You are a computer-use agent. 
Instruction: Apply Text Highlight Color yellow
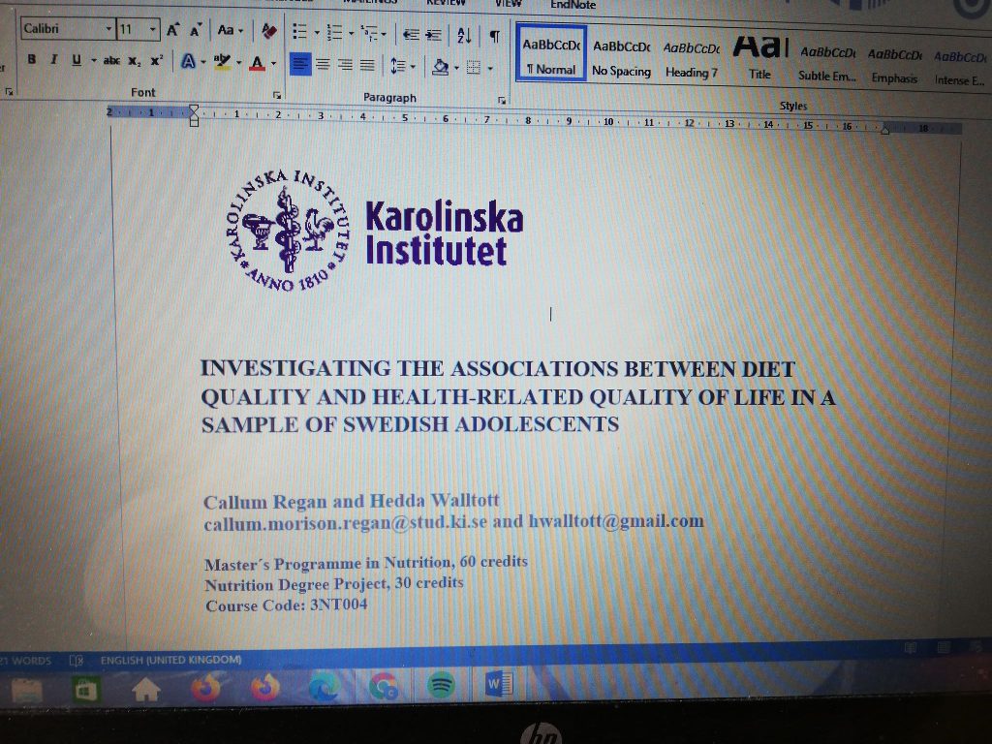pyautogui.click(x=222, y=62)
